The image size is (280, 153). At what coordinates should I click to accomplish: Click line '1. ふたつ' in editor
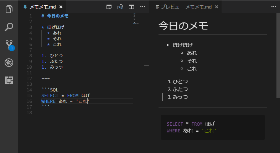tap(52, 61)
